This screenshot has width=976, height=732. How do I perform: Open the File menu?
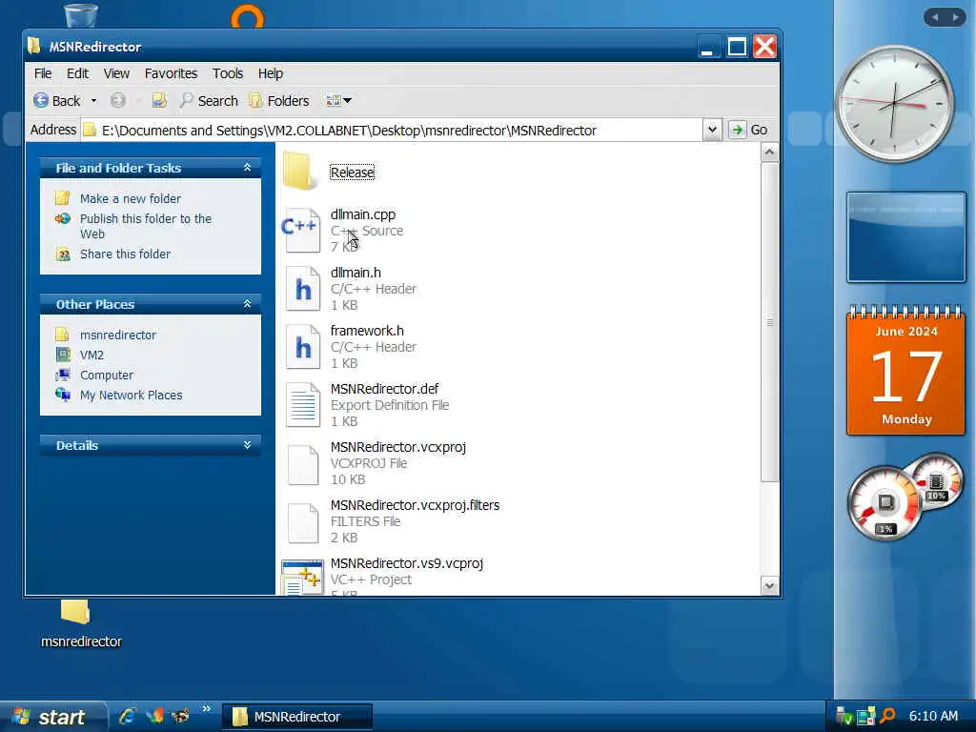[42, 73]
